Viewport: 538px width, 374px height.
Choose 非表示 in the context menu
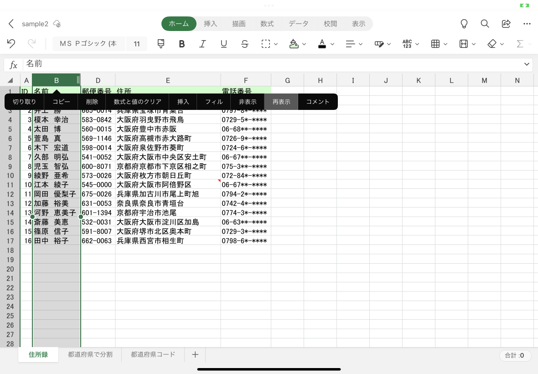coord(248,102)
